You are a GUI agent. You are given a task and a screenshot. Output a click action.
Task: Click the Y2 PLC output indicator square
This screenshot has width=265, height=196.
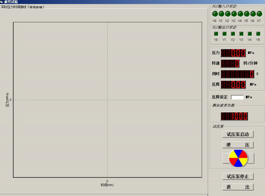coord(233,34)
